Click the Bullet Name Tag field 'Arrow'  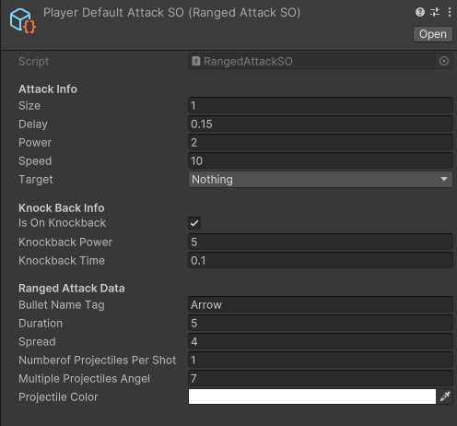321,305
